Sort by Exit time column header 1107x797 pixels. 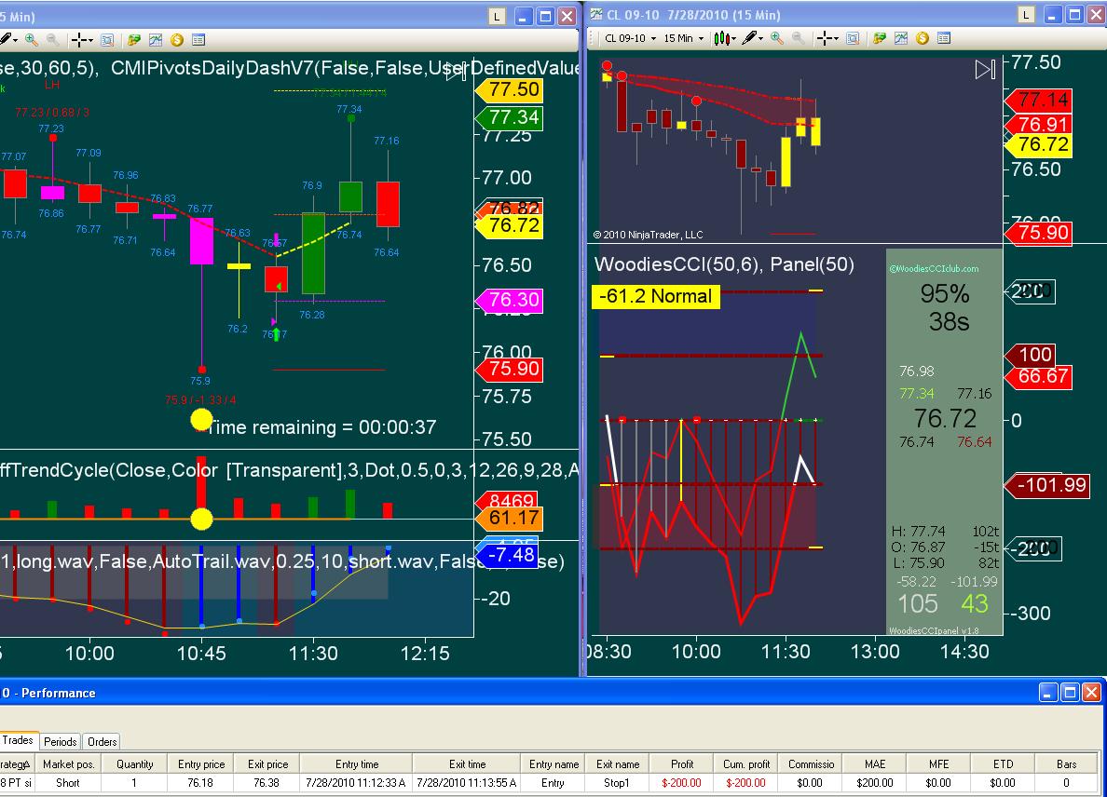[x=467, y=763]
